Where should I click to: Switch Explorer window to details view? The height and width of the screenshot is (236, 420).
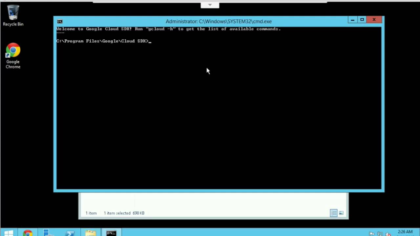(x=334, y=213)
